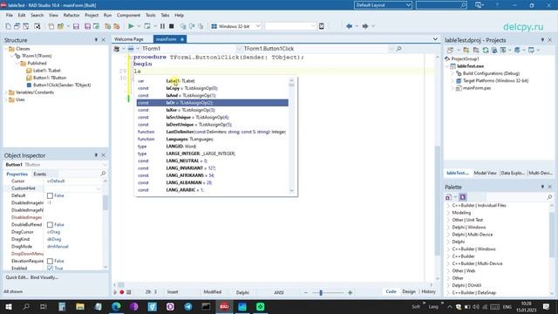This screenshot has width=558, height=314.
Task: Click the search icon in Palette panel
Action: click(x=549, y=197)
